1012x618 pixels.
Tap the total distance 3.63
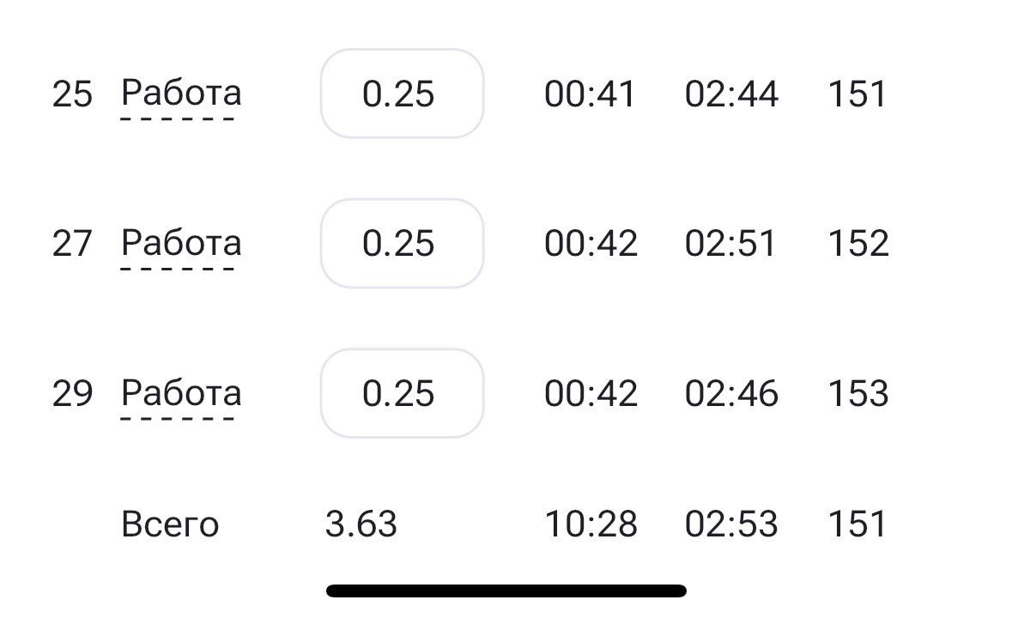361,524
